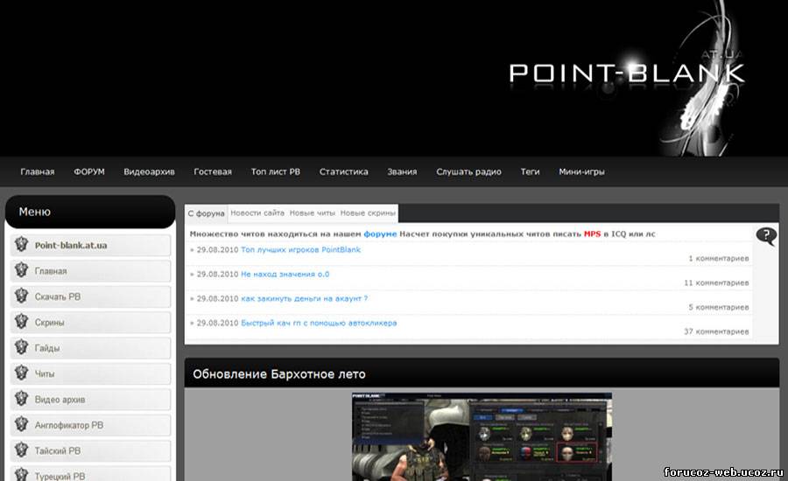Open Статистика in the navigation bar
This screenshot has width=788, height=481.
pyautogui.click(x=344, y=171)
